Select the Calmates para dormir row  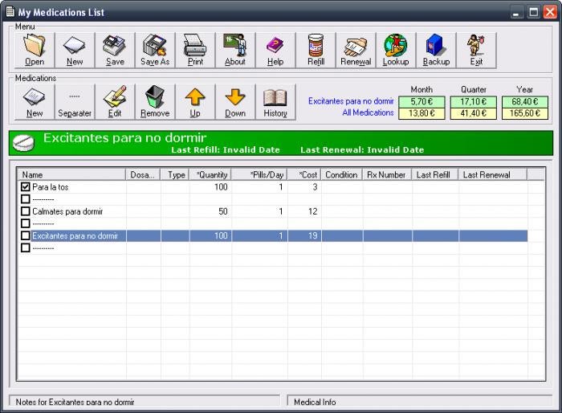click(x=272, y=211)
